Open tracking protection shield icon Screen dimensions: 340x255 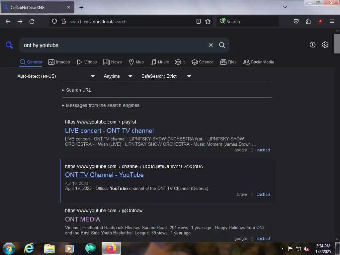54,22
